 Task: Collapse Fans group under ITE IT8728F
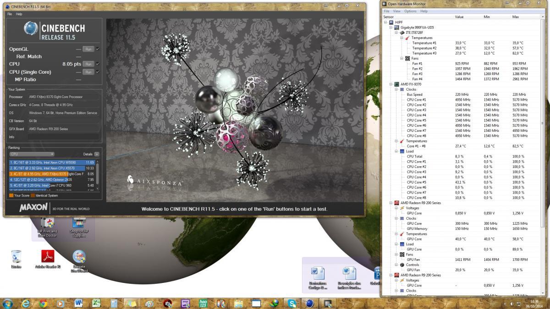point(402,59)
